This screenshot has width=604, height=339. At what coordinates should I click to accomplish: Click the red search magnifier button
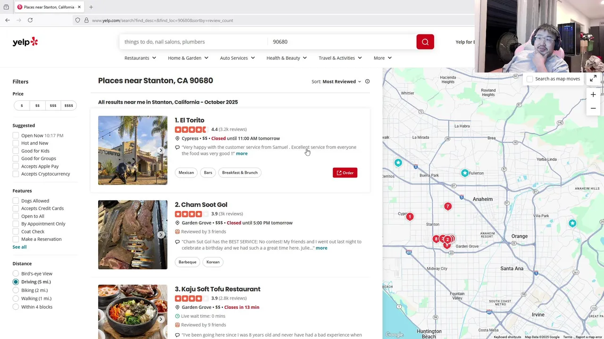pos(425,42)
